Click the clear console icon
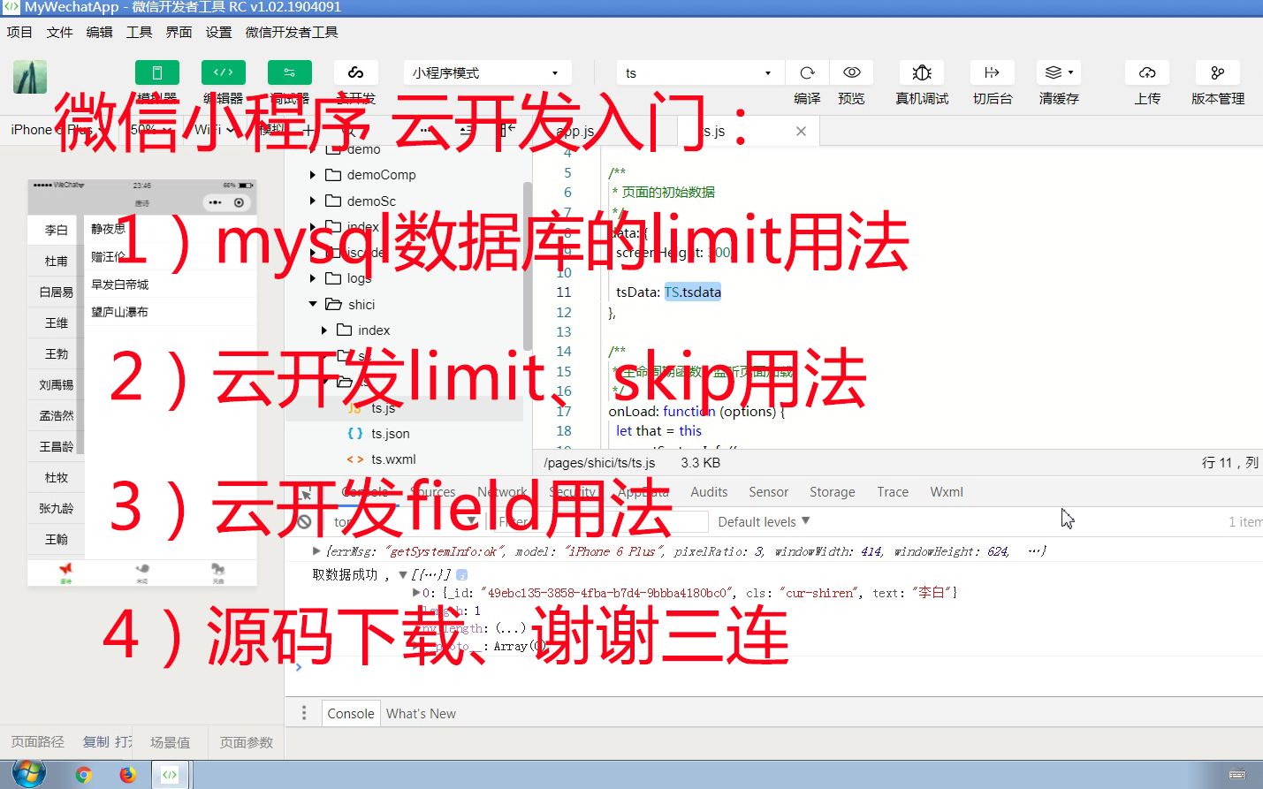This screenshot has width=1263, height=789. 304,521
